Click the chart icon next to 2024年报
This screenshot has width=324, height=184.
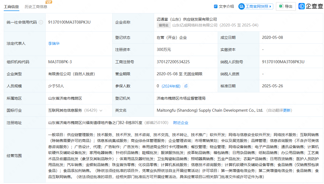click(x=186, y=86)
